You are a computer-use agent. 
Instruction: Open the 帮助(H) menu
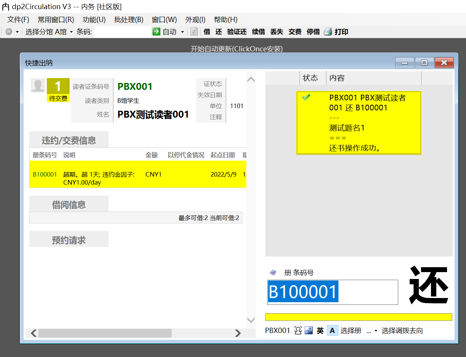tap(225, 20)
